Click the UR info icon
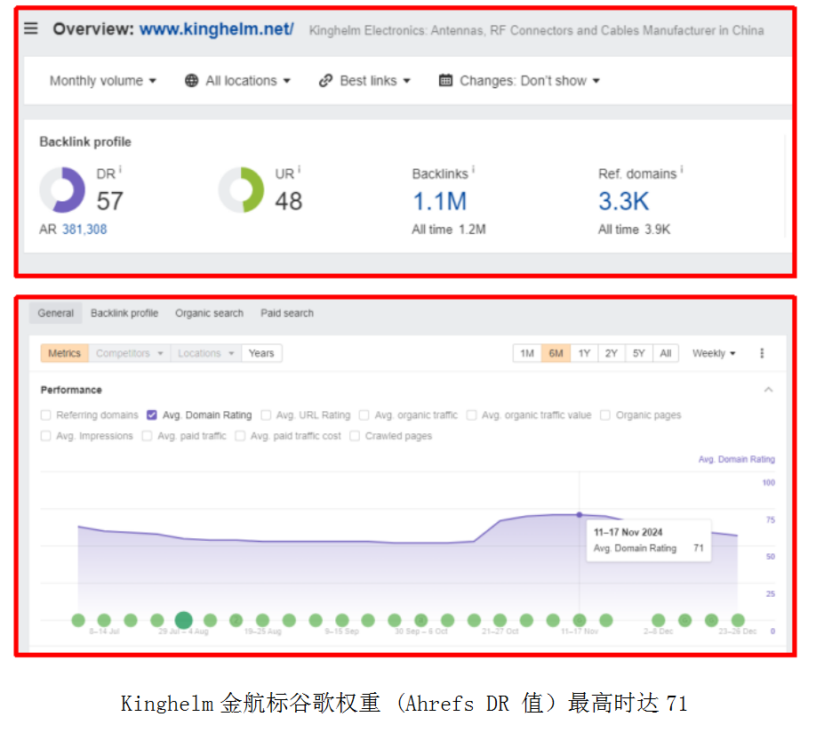 point(300,169)
